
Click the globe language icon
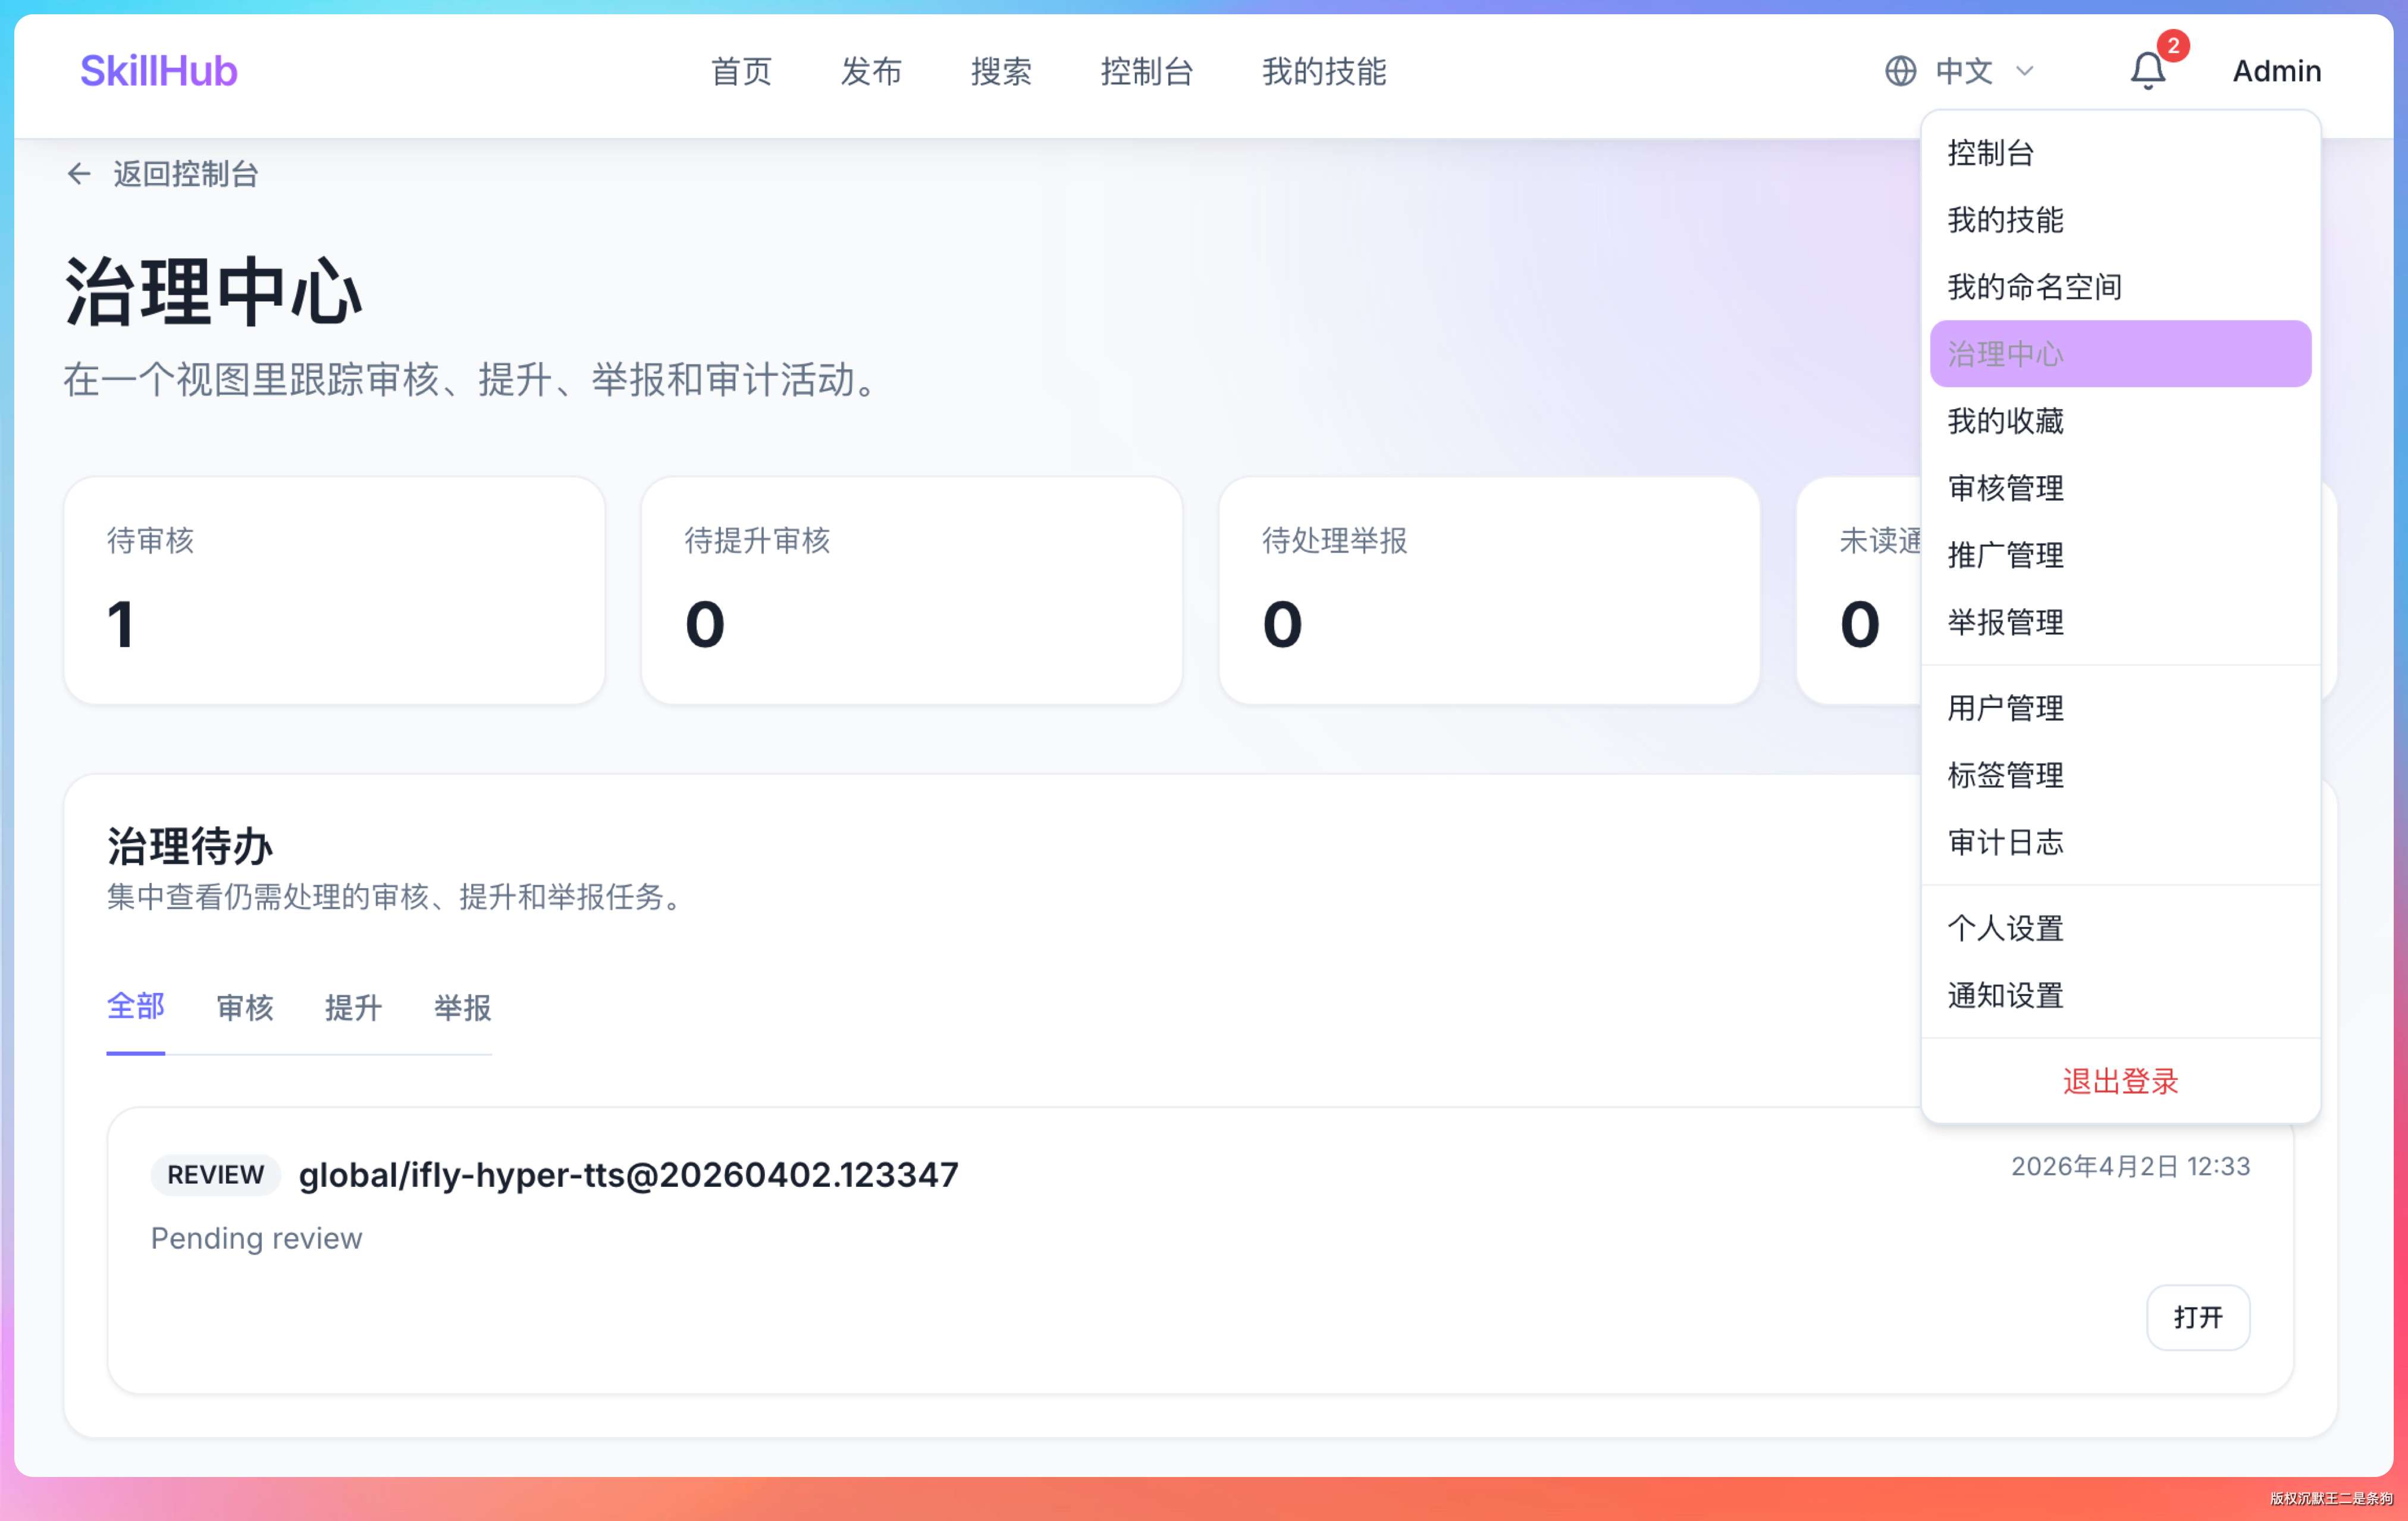pyautogui.click(x=1900, y=71)
